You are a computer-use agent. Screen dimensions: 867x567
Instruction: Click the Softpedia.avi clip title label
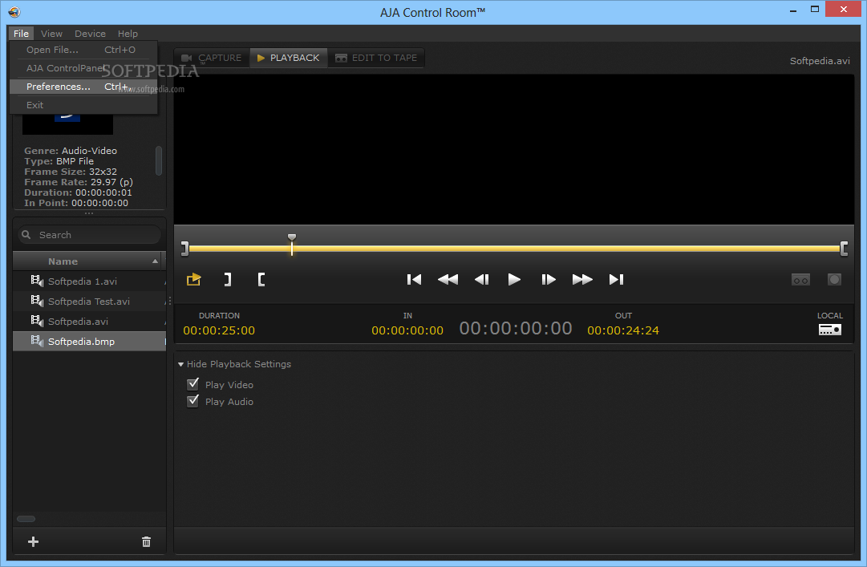coord(820,61)
